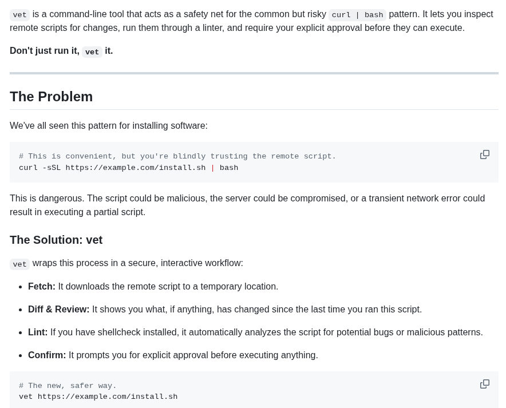Image resolution: width=506 pixels, height=408 pixels.
Task: Click the 'Don't just run it' tagline
Action: click(x=45, y=50)
